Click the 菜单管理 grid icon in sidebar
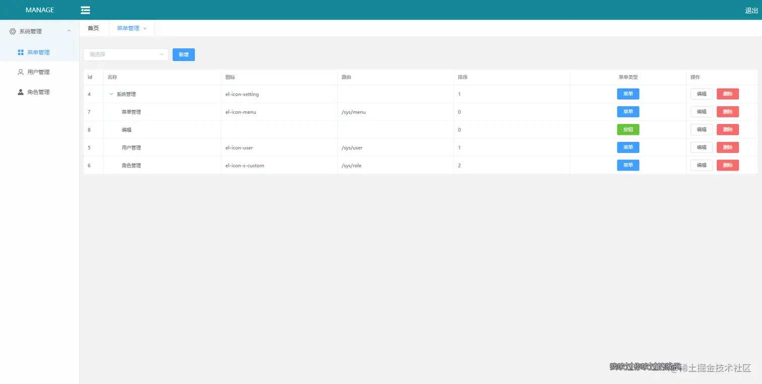762x384 pixels. coord(21,52)
